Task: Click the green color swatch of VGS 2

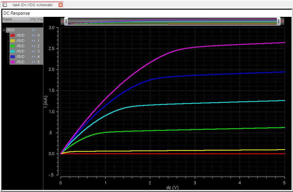Action: [12, 46]
